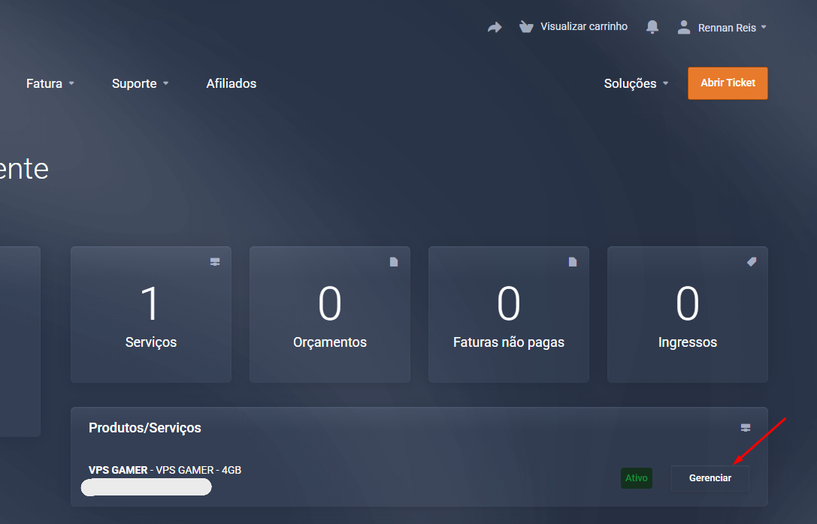Click the shopping basket icon
Image resolution: width=817 pixels, height=524 pixels.
pyautogui.click(x=526, y=27)
